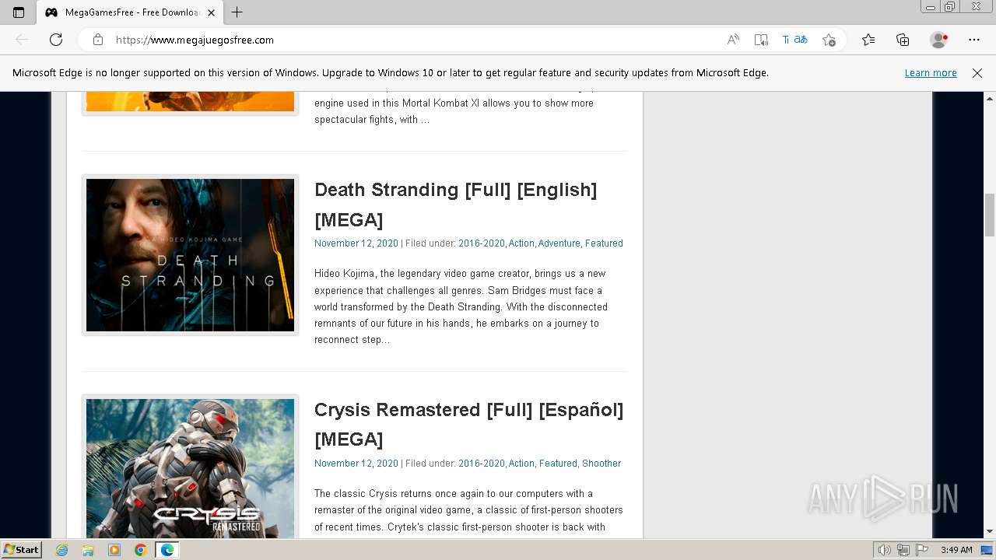
Task: Open Edge Settings and more menu
Action: (974, 40)
